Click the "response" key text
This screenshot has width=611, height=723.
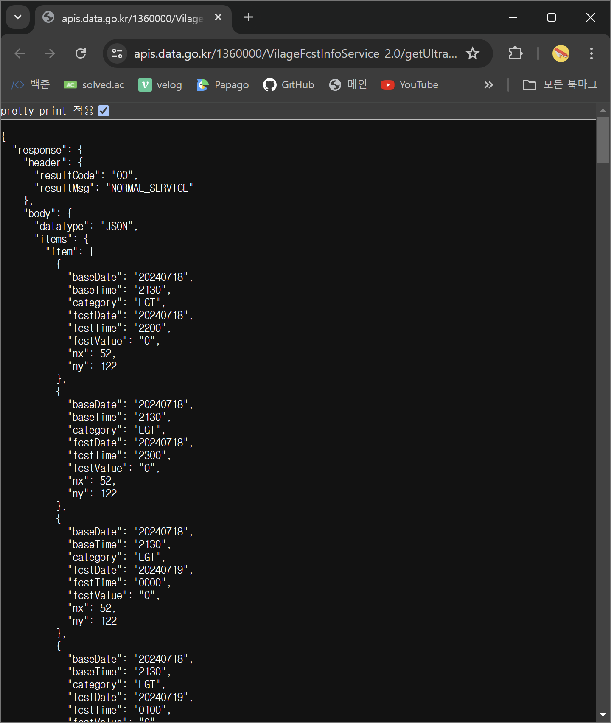click(x=39, y=150)
